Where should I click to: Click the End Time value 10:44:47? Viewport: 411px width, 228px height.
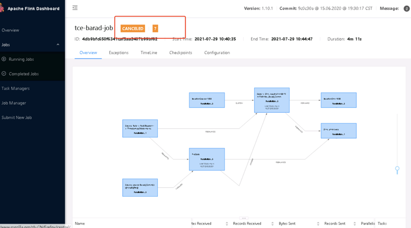(x=292, y=39)
